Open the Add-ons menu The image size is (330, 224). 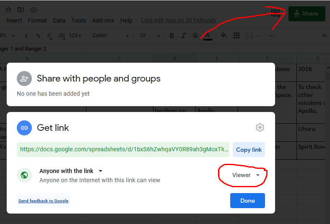[x=103, y=20]
